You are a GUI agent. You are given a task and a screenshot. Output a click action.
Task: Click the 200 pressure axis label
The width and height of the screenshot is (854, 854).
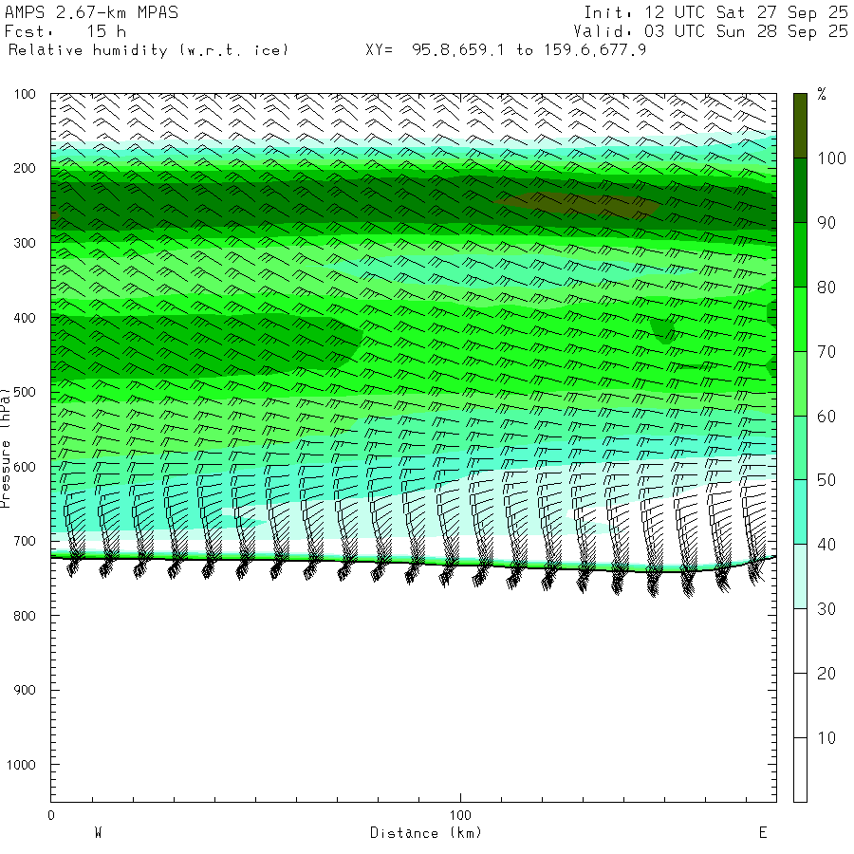point(25,168)
